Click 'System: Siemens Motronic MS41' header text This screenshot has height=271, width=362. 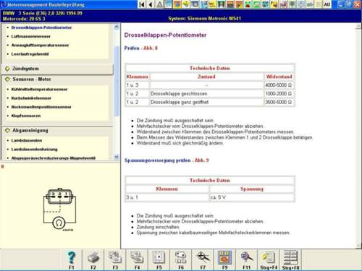click(x=205, y=19)
